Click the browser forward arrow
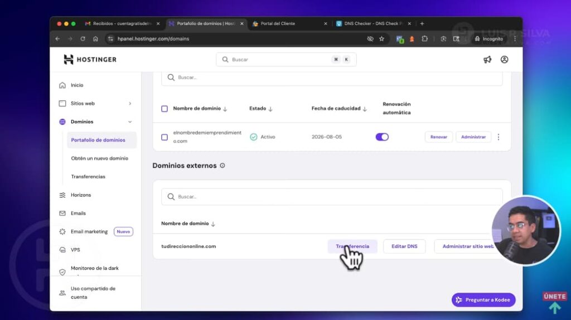Viewport: 571px width, 320px height. (70, 38)
